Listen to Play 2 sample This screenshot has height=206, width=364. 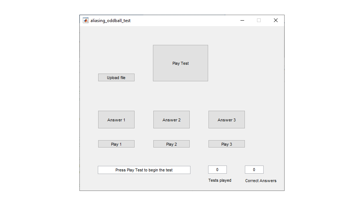click(172, 144)
